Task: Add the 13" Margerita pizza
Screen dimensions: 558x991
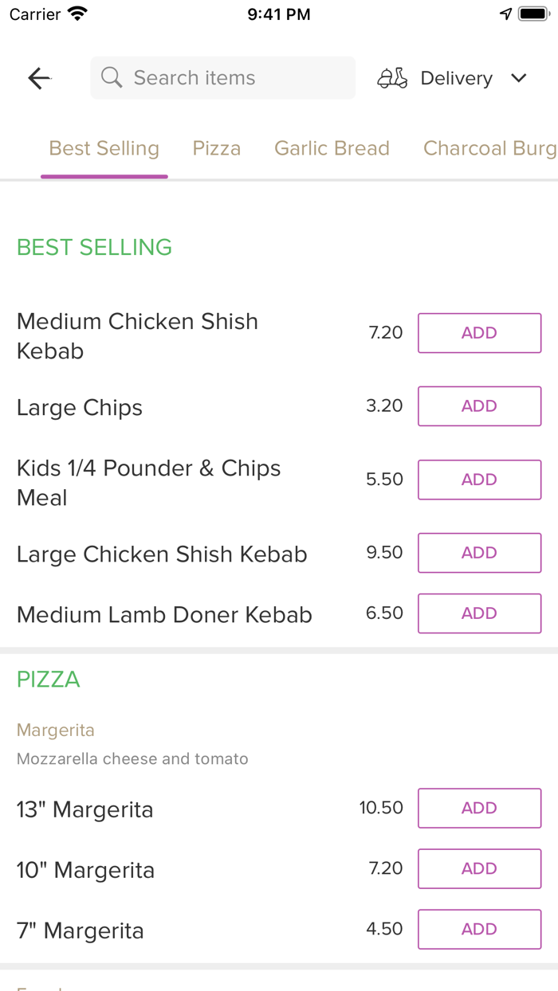Action: [x=479, y=808]
